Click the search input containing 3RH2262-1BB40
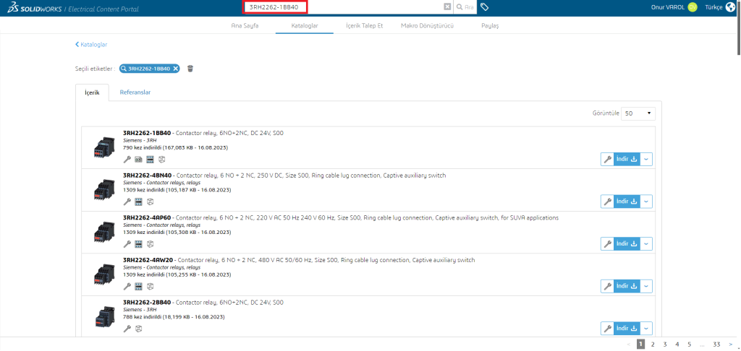Image resolution: width=741 pixels, height=351 pixels. tap(340, 6)
